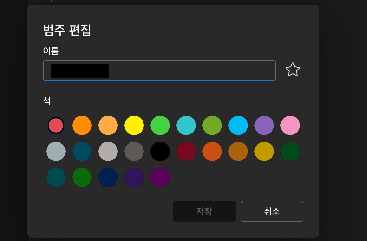
Task: Pick the pink color swatch
Action: pos(290,125)
